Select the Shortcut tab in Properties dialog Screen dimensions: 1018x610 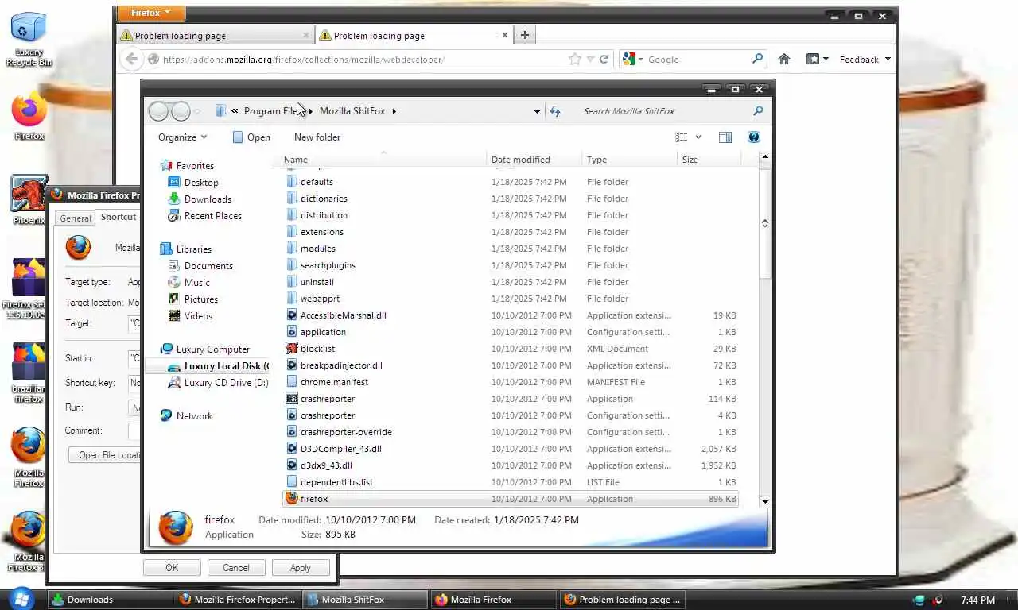point(119,217)
